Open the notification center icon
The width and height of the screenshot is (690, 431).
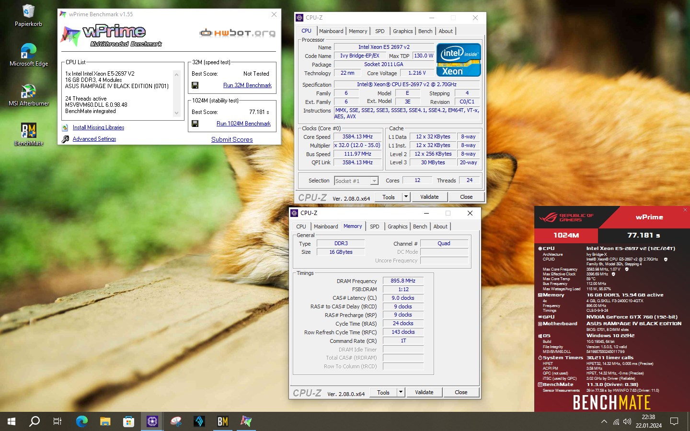point(674,421)
